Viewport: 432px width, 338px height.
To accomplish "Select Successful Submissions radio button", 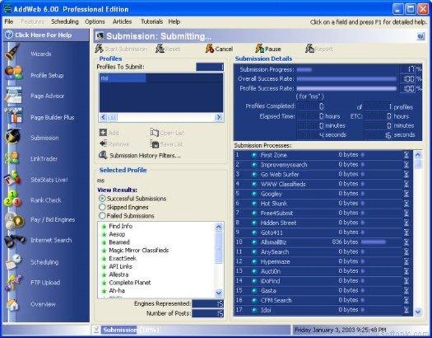I will pyautogui.click(x=102, y=199).
